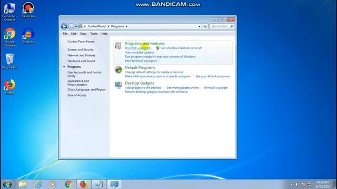Click the Desktop Gadgets icon
Screen dimensions: 337x189
tap(118, 85)
